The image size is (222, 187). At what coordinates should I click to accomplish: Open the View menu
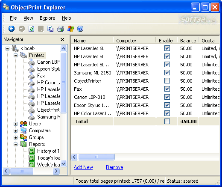tap(28, 18)
